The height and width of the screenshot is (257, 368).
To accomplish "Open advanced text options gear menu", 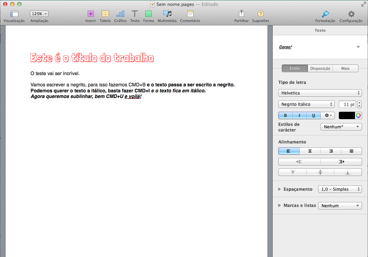I will tap(328, 115).
